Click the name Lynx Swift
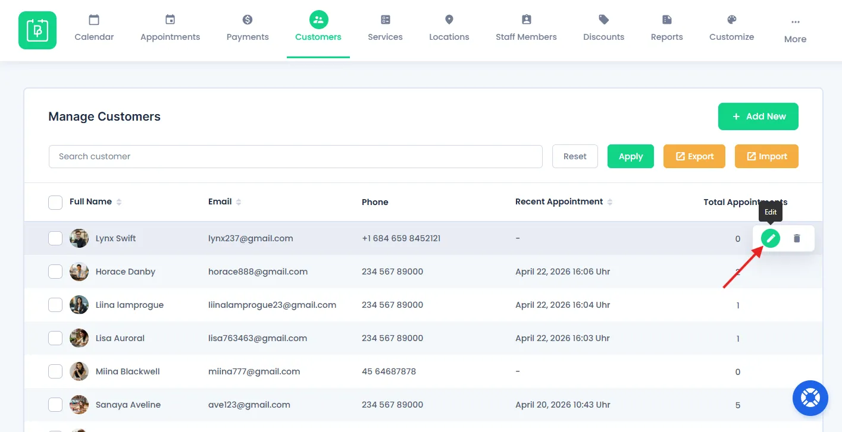Viewport: 842px width, 432px height. tap(116, 238)
